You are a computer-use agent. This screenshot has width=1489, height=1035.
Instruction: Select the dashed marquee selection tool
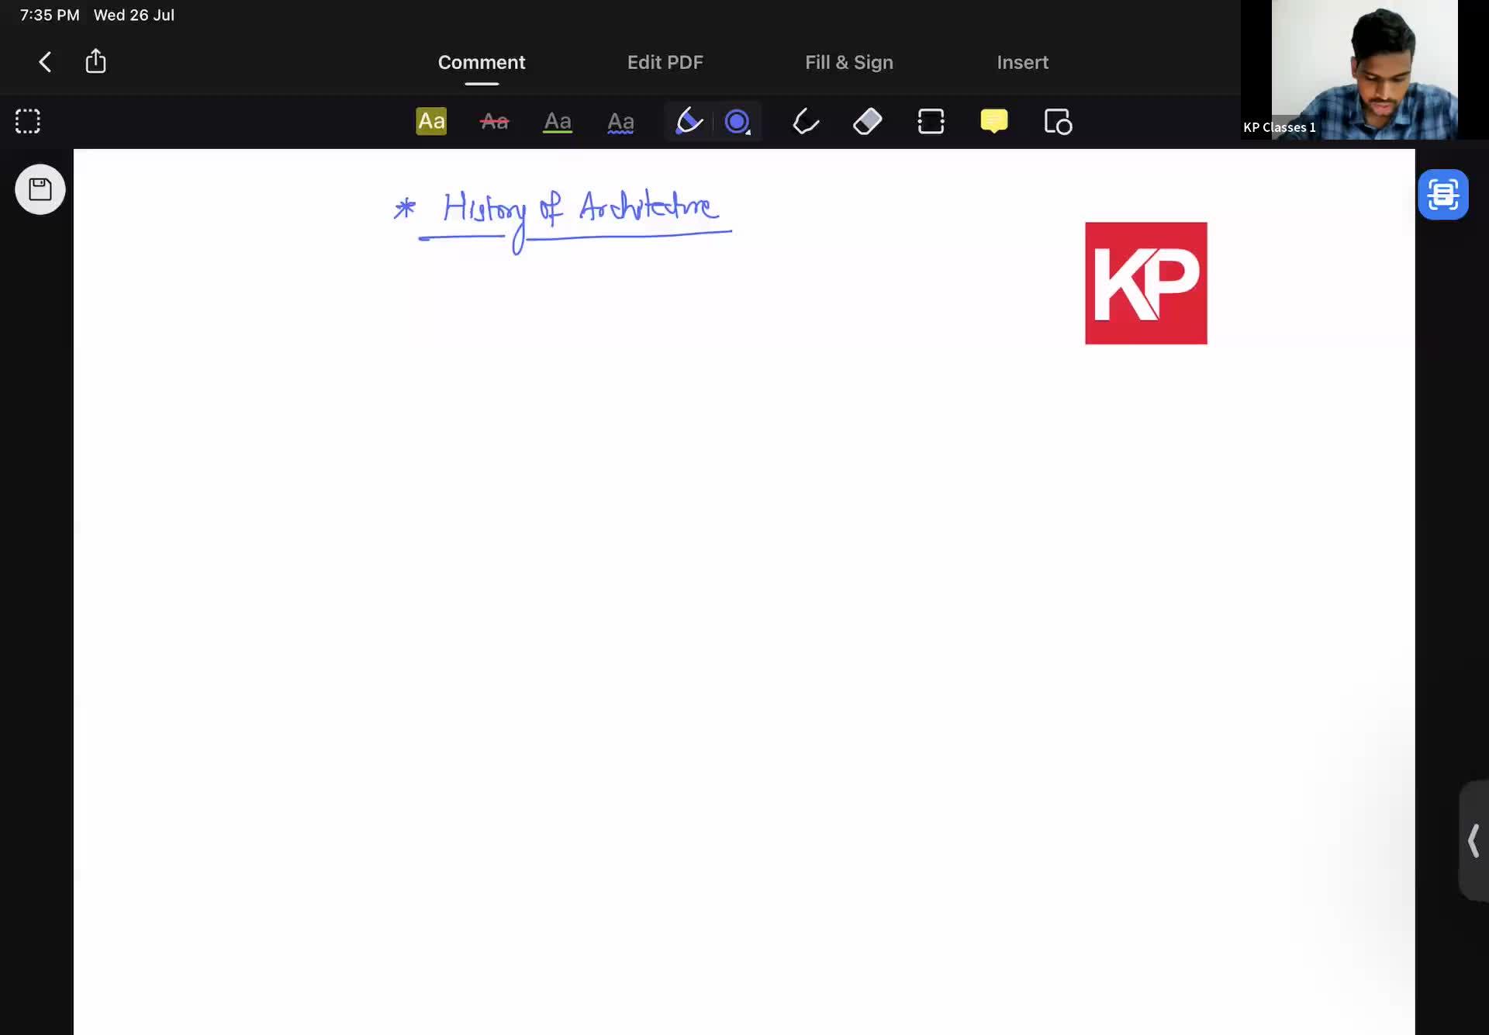pyautogui.click(x=28, y=121)
